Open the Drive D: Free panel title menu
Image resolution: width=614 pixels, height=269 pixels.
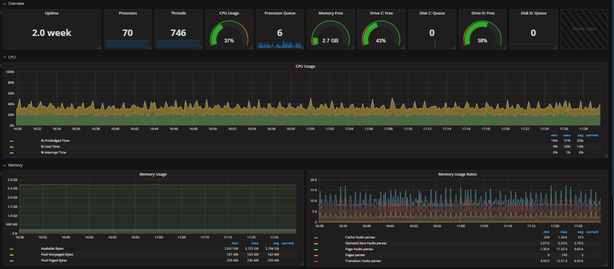(x=483, y=13)
